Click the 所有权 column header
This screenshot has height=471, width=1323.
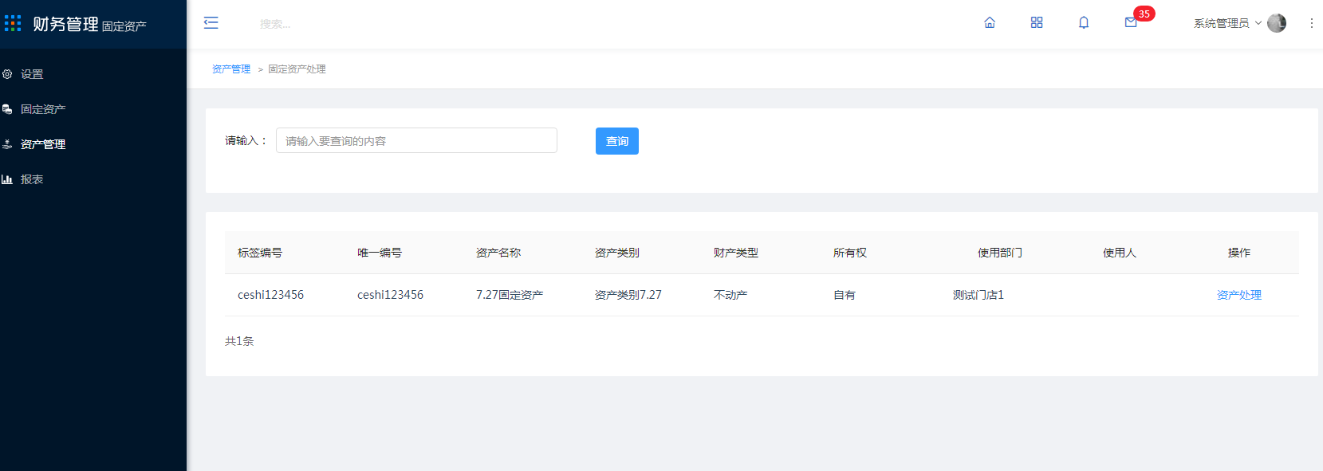coord(850,253)
